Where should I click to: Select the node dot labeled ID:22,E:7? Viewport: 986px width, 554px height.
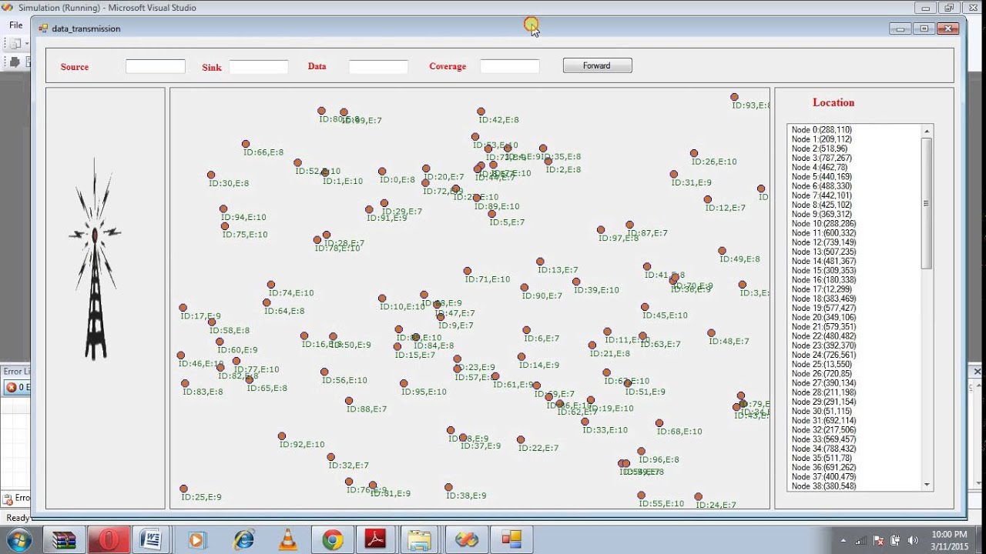521,439
